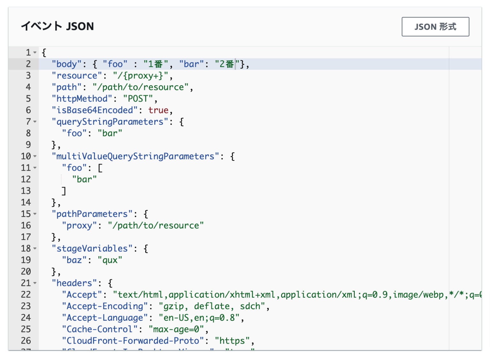This screenshot has height=358, width=490.
Task: Collapse the foo array at line 11
Action: (34, 168)
